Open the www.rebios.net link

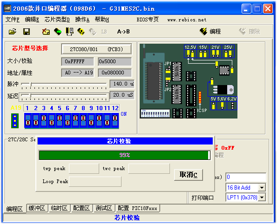(x=187, y=20)
